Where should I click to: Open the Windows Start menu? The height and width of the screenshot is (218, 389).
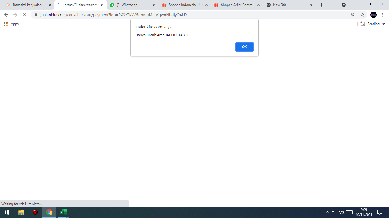coord(7,212)
